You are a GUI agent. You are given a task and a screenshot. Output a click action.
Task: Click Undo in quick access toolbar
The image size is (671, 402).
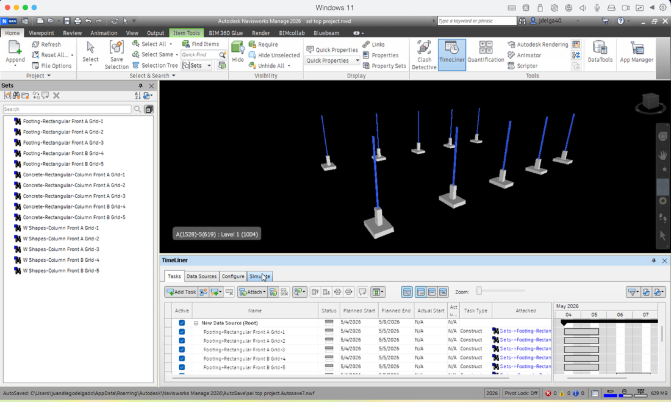88,21
